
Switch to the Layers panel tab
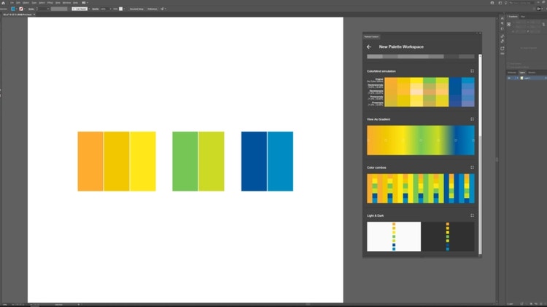coord(522,73)
